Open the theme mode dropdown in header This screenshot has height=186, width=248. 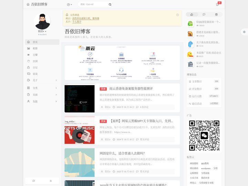(x=69, y=4)
